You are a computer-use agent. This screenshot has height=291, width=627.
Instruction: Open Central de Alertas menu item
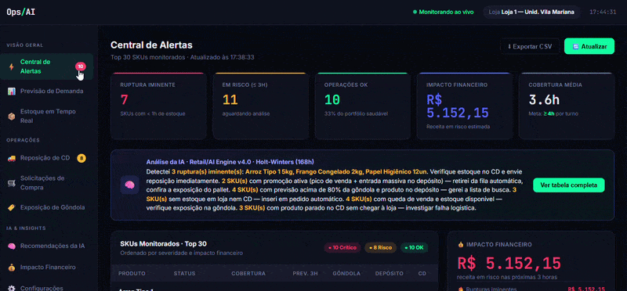47,66
